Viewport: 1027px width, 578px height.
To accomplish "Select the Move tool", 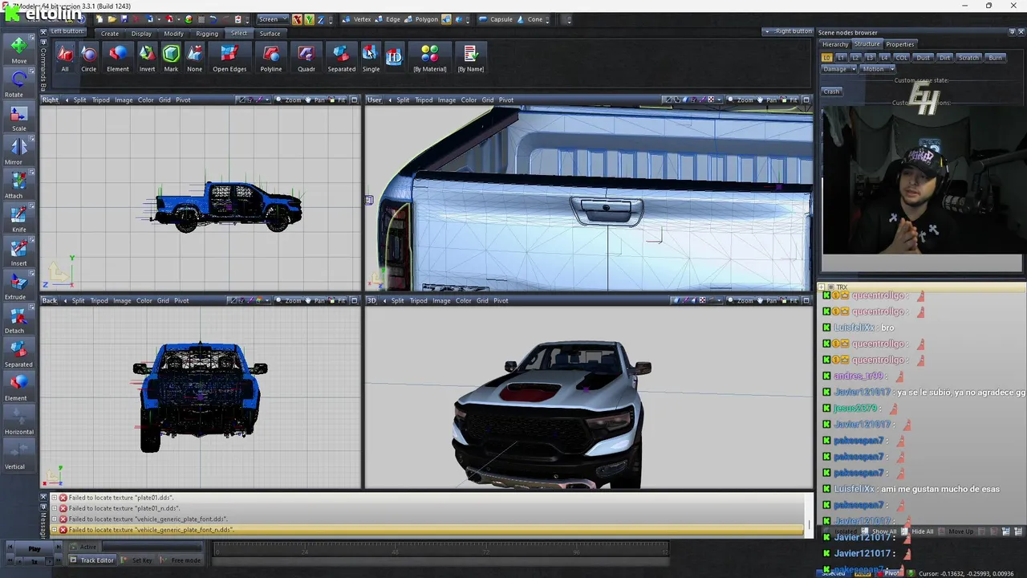I will [x=18, y=51].
